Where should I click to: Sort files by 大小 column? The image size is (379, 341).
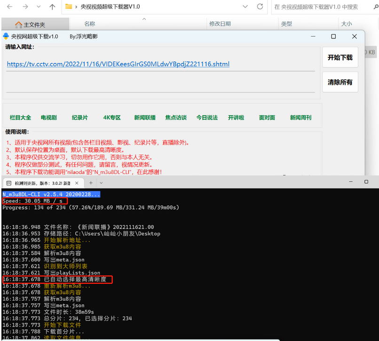pos(347,24)
